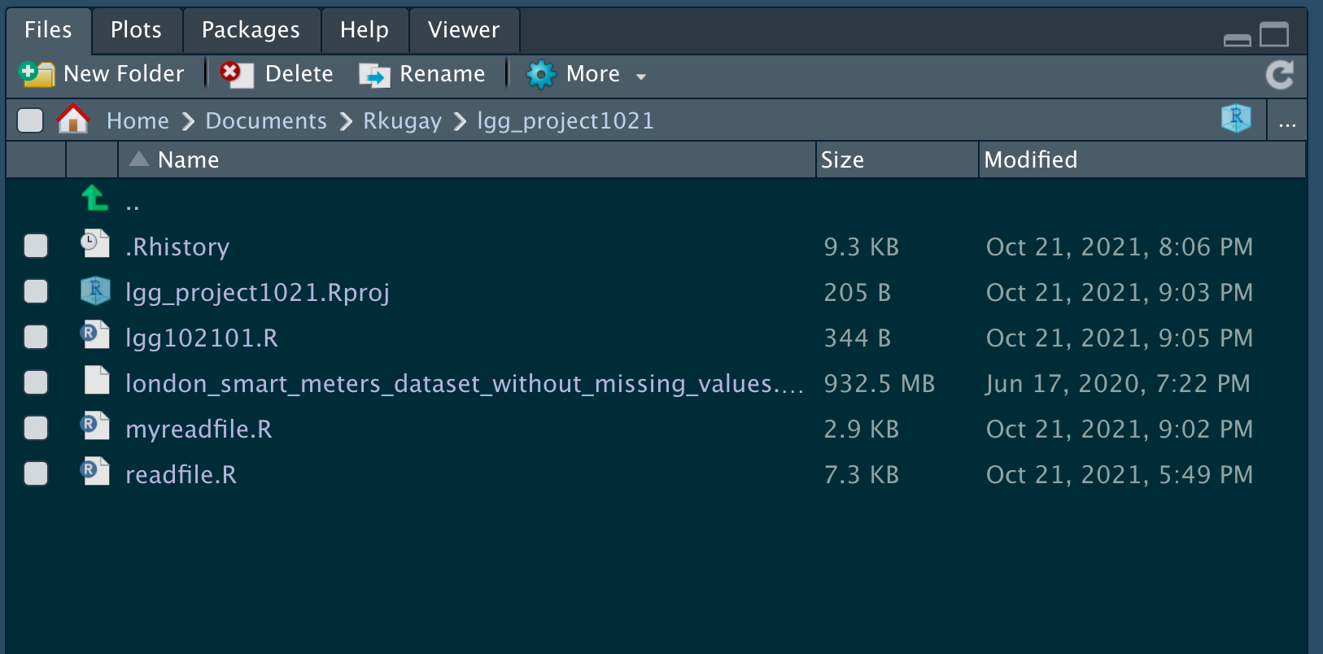Image resolution: width=1323 pixels, height=654 pixels.
Task: Refresh the file listing
Action: click(1280, 75)
